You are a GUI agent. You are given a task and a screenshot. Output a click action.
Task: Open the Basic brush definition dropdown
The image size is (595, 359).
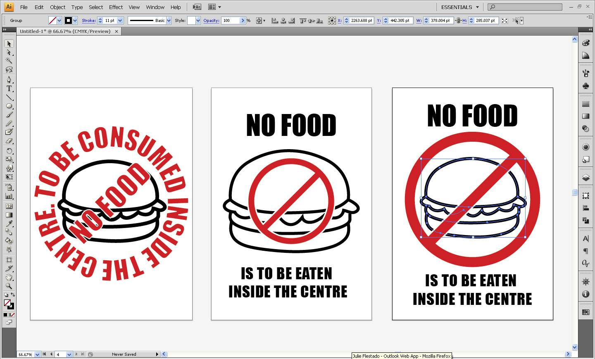point(169,20)
